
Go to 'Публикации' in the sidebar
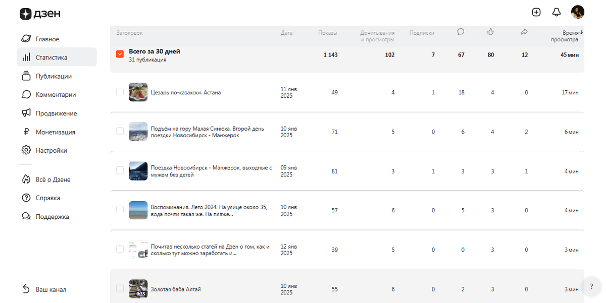click(54, 76)
